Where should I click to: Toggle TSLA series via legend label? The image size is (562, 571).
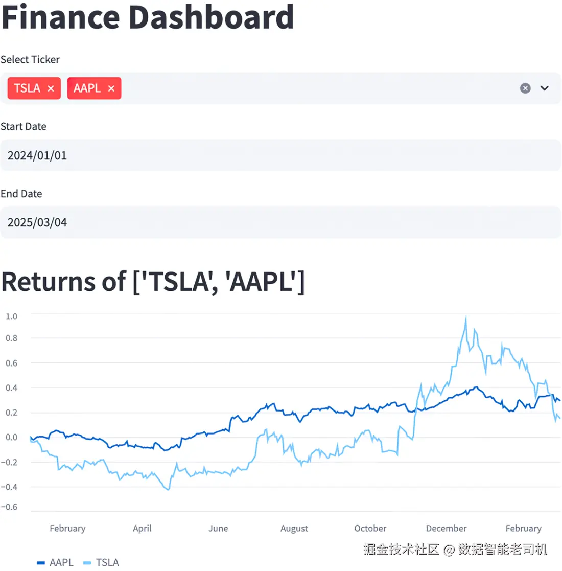107,562
